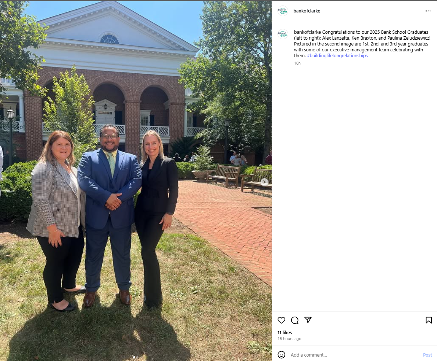Click the Bank of Clarke avatar beside the caption
This screenshot has width=437, height=361.
click(x=283, y=34)
